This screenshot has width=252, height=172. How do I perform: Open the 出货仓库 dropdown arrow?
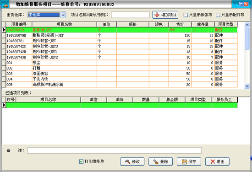tap(63, 15)
